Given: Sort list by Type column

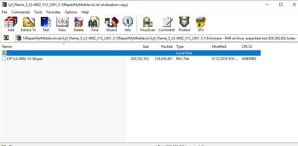Looking at the screenshot, I should [x=192, y=46].
